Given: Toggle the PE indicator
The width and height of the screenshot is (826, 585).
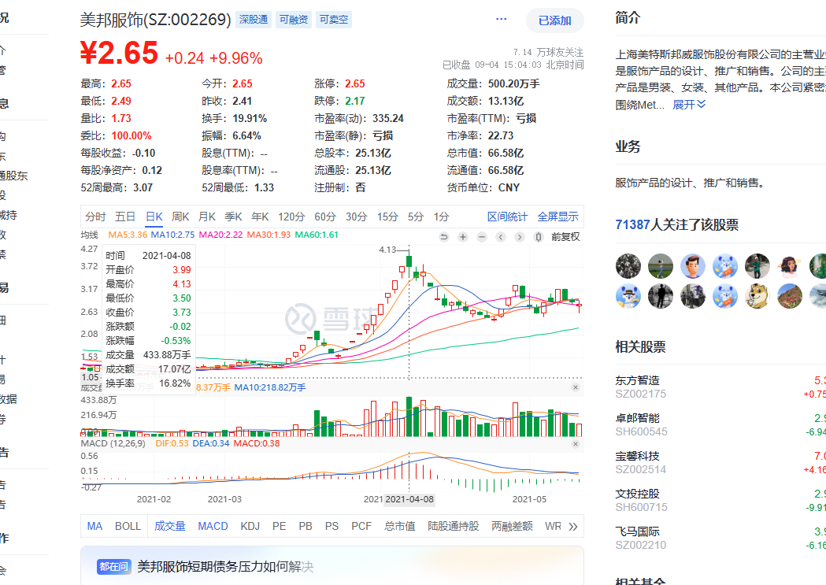Looking at the screenshot, I should pos(280,527).
